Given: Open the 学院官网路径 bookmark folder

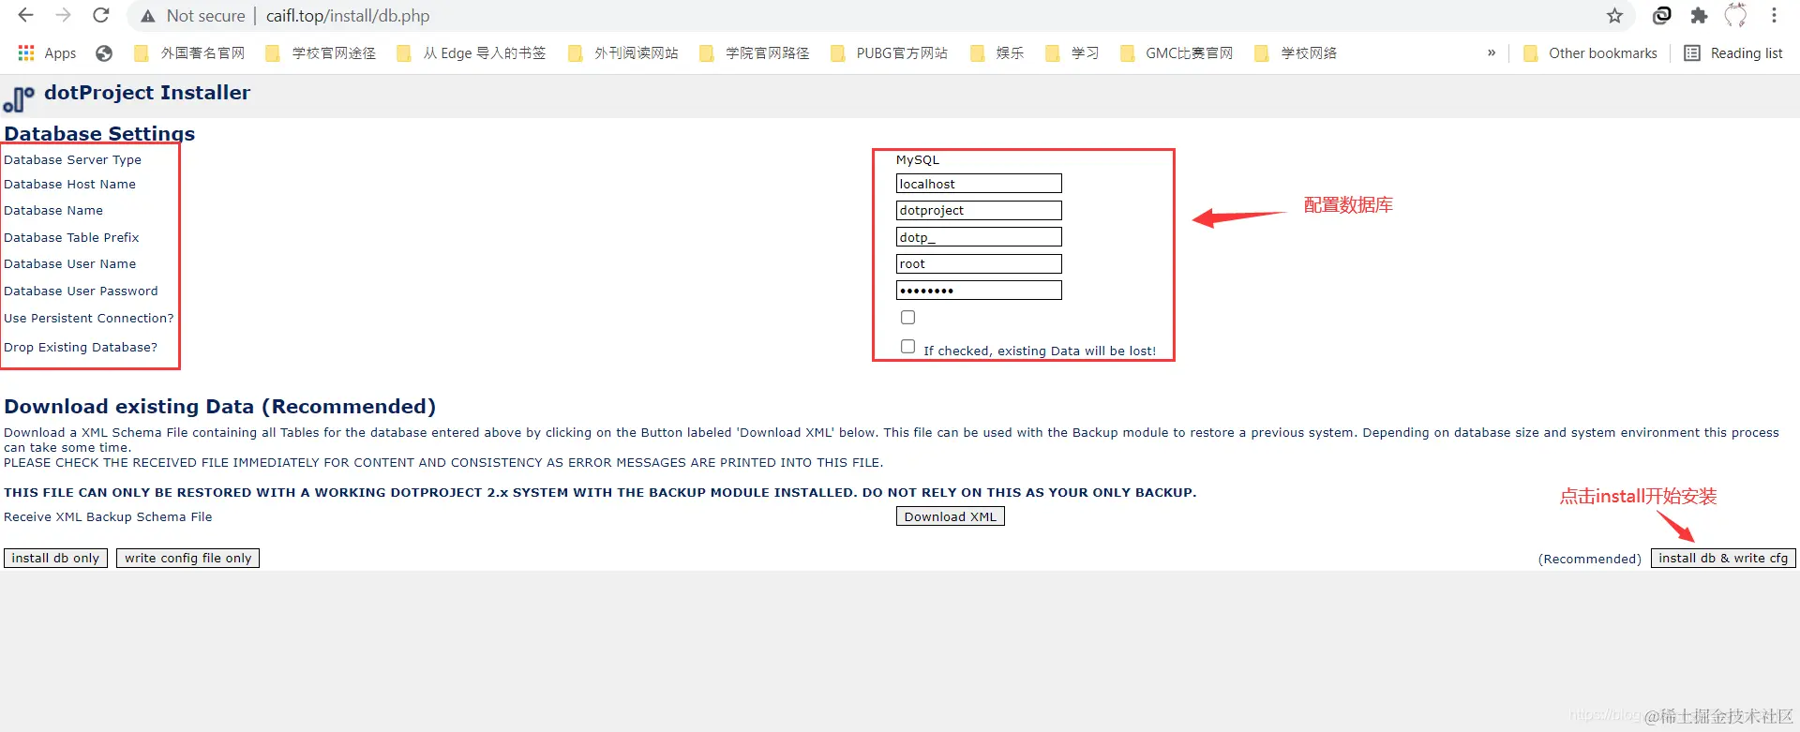Looking at the screenshot, I should point(755,53).
